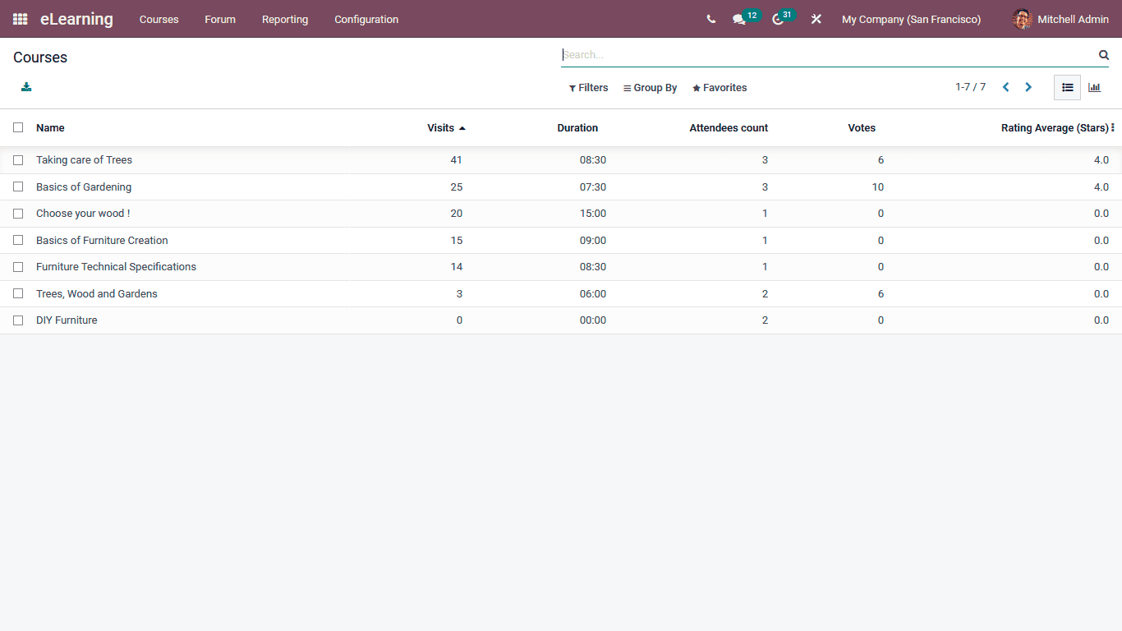Open the apps grid menu icon
This screenshot has height=631, width=1122.
20,19
